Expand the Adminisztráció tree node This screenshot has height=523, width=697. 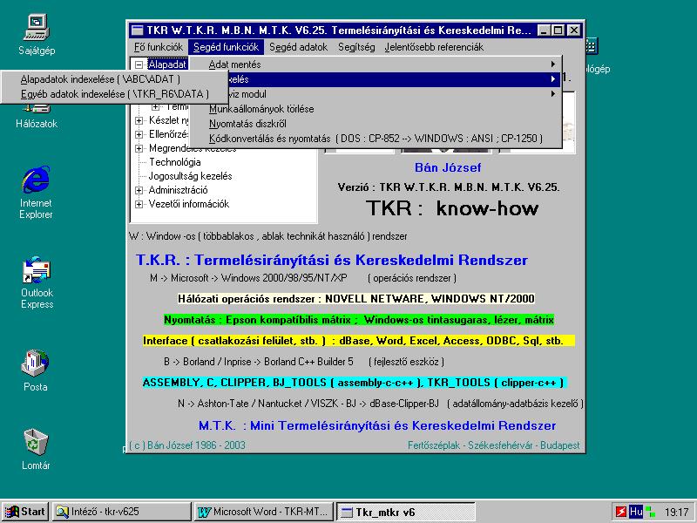click(x=139, y=190)
